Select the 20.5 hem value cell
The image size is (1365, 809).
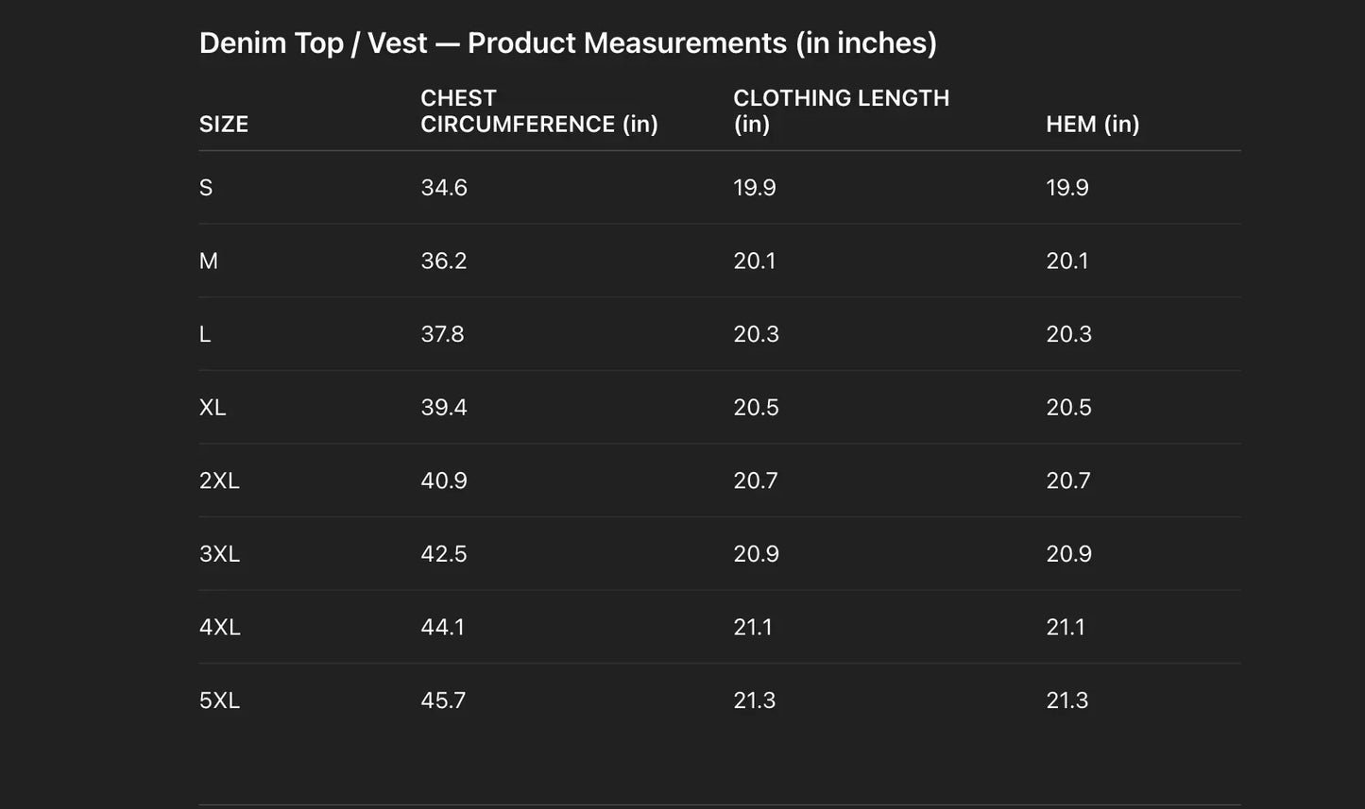1068,408
